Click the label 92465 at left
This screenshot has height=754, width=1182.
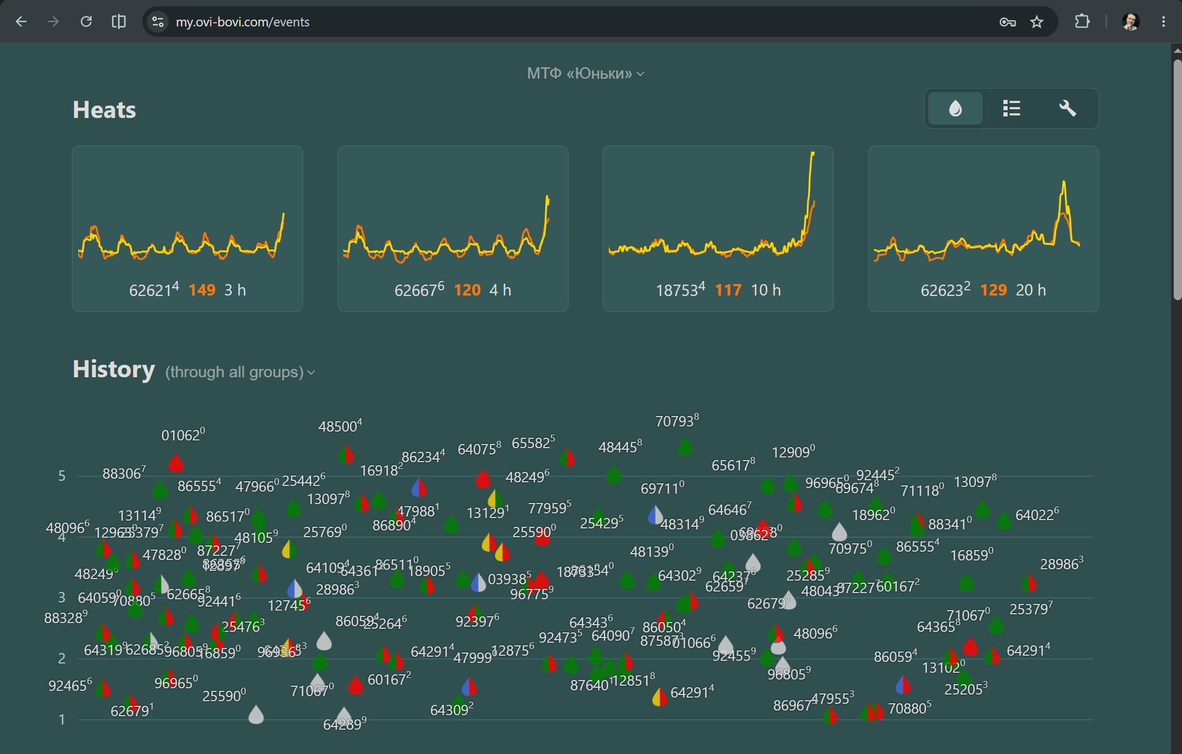[70, 685]
